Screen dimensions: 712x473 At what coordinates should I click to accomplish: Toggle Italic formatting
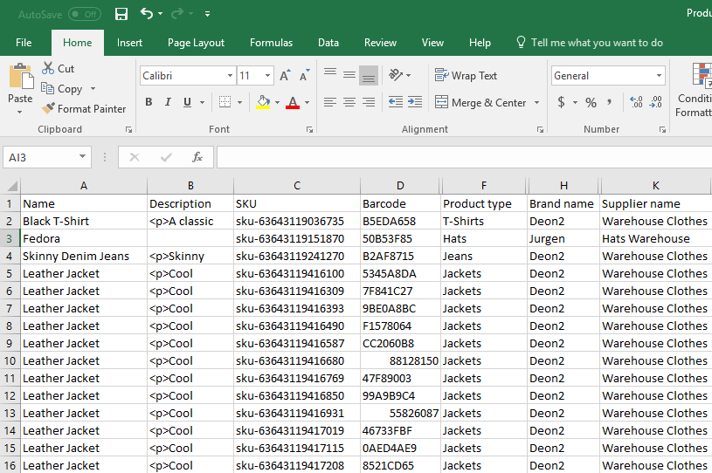pyautogui.click(x=168, y=102)
